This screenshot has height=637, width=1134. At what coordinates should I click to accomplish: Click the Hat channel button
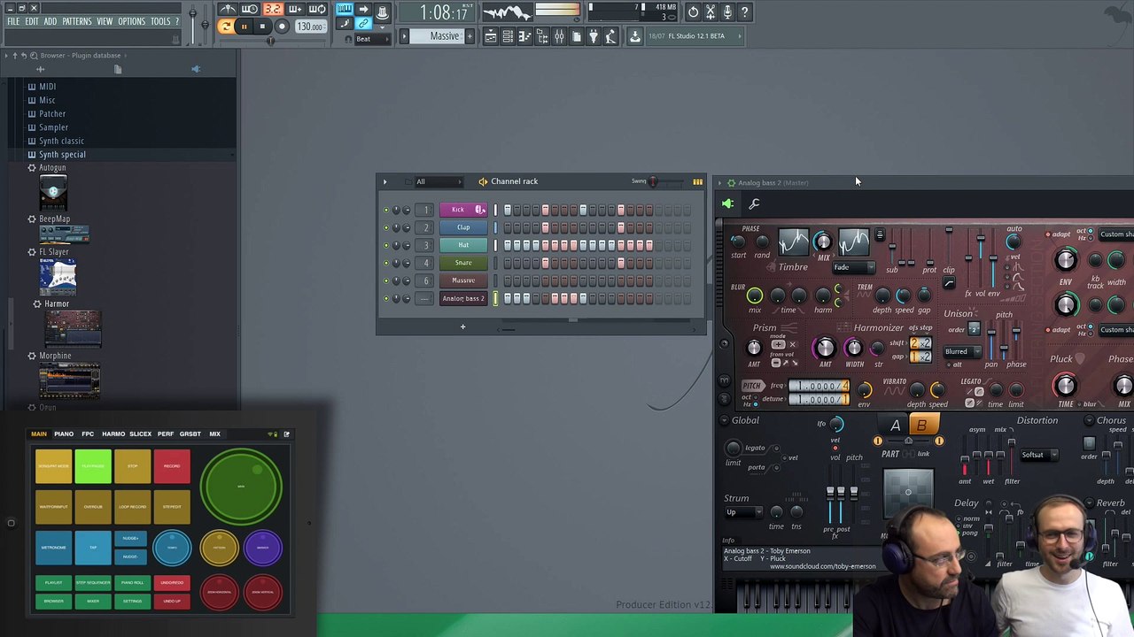click(462, 245)
